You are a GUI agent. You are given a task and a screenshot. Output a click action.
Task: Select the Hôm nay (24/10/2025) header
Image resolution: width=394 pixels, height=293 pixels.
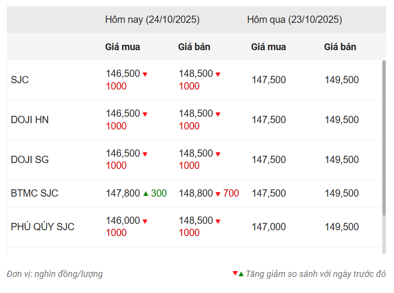[x=152, y=20]
